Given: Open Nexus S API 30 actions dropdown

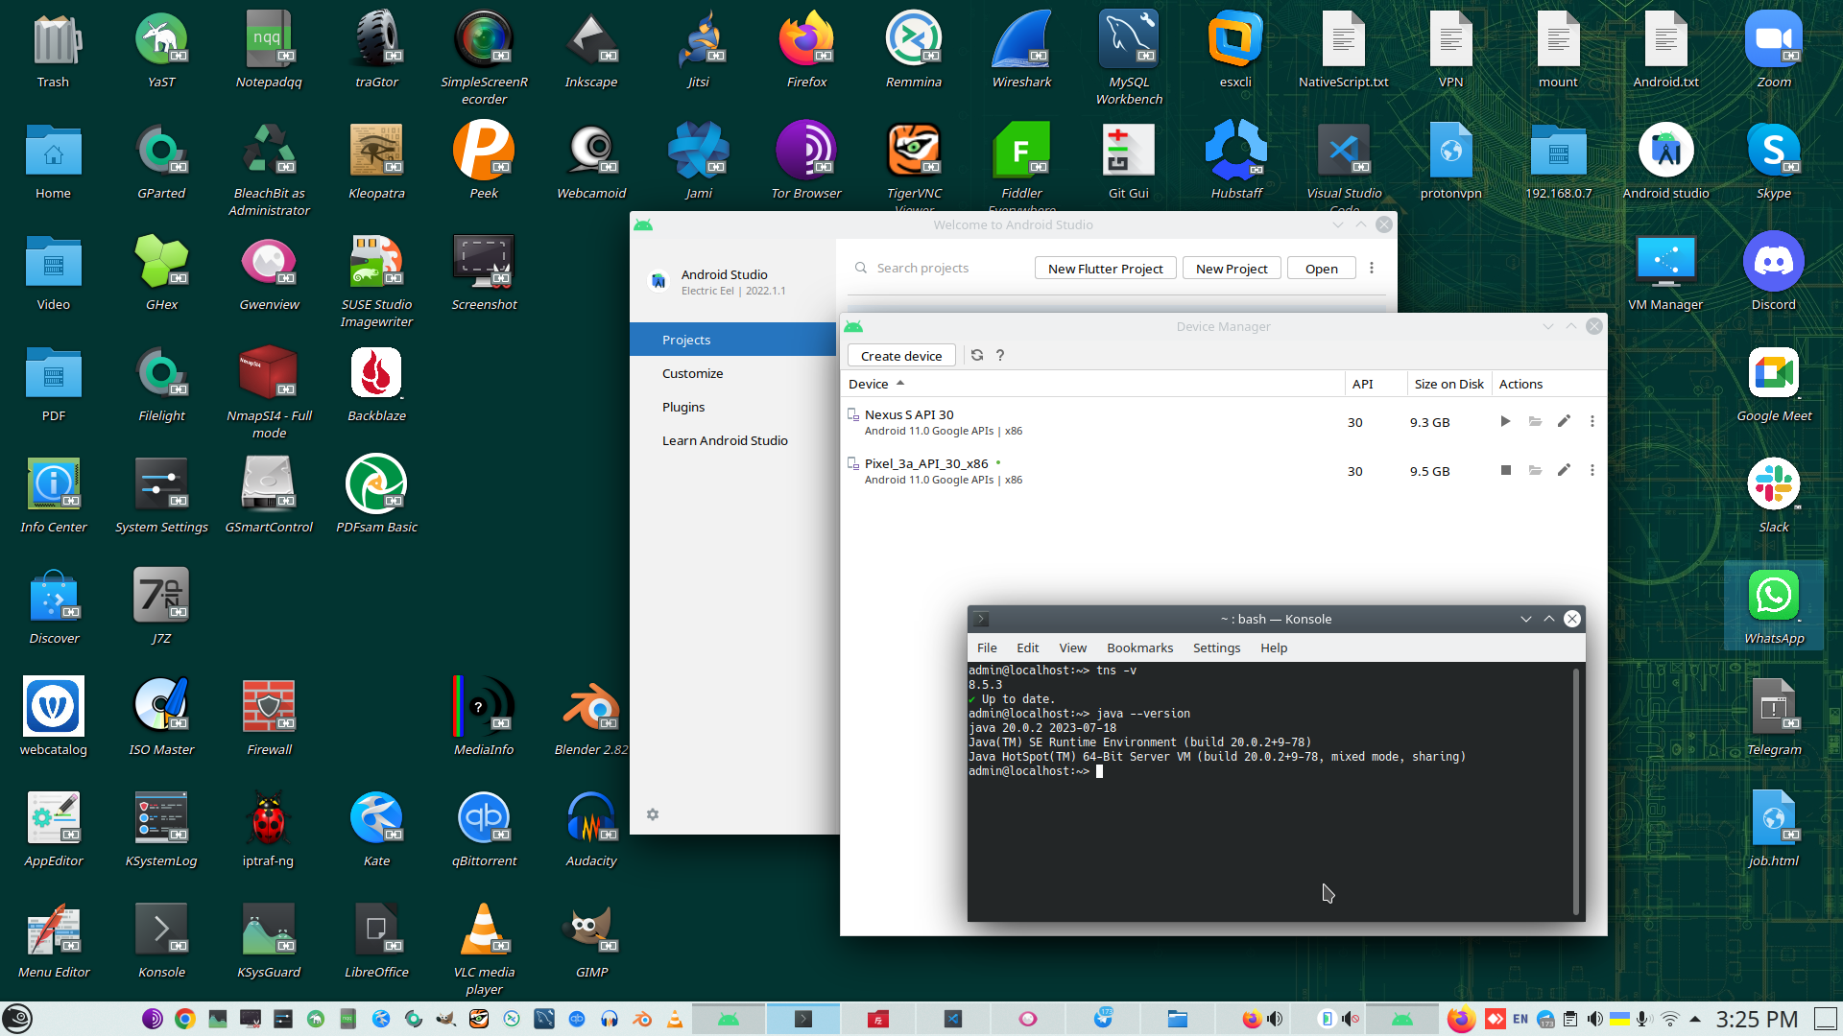Looking at the screenshot, I should tap(1592, 422).
